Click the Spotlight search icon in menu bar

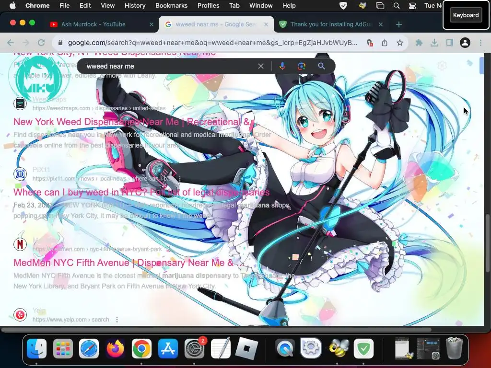[x=397, y=6]
